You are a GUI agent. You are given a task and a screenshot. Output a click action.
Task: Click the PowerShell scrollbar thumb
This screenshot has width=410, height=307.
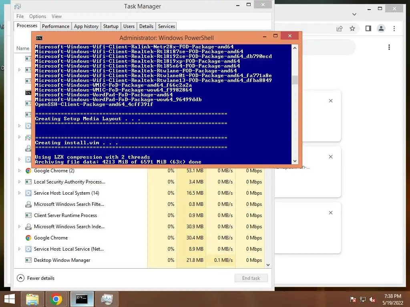295,80
